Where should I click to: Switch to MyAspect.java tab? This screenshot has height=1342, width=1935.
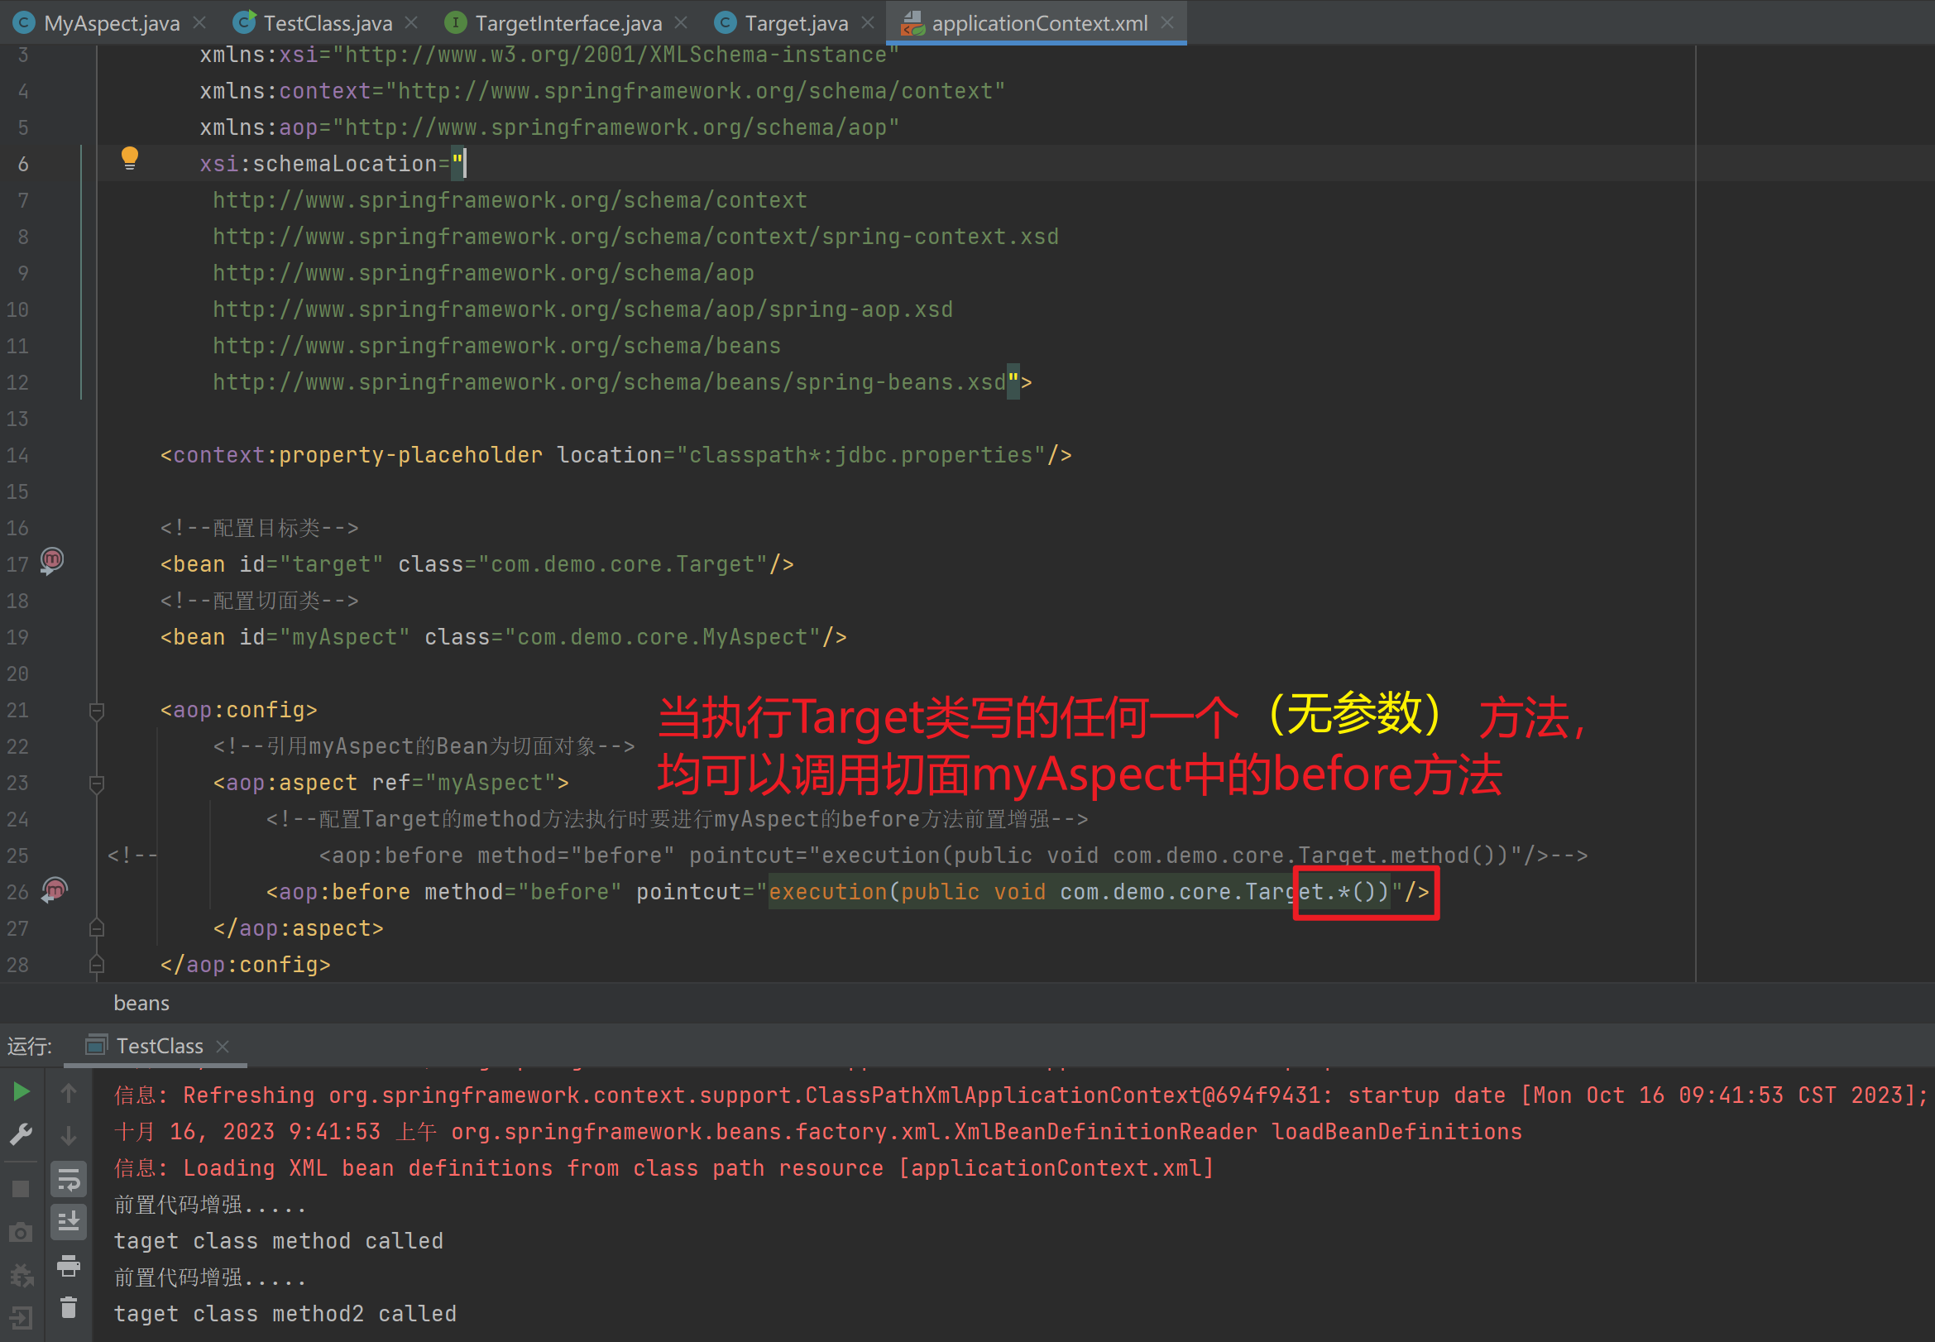110,22
